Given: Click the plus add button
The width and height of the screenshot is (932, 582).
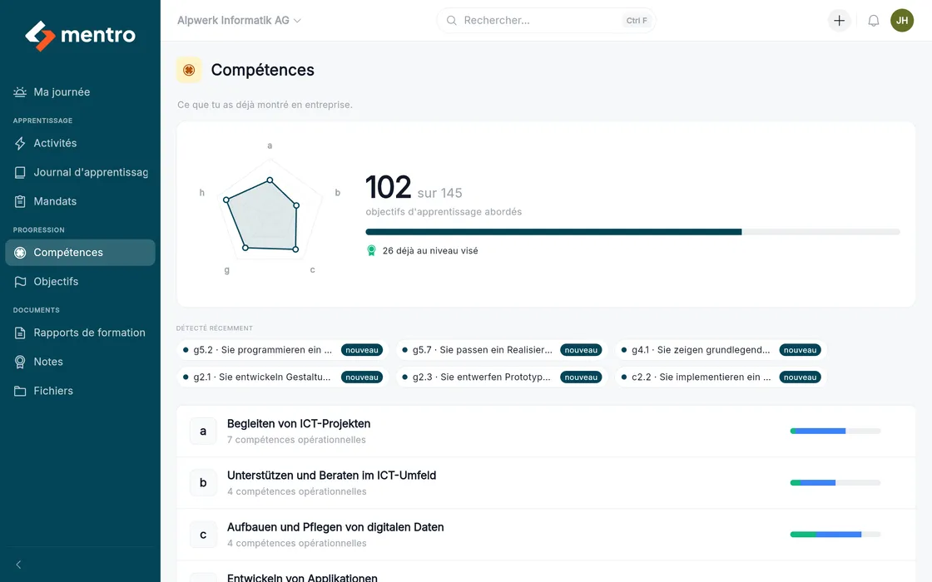Looking at the screenshot, I should [840, 21].
